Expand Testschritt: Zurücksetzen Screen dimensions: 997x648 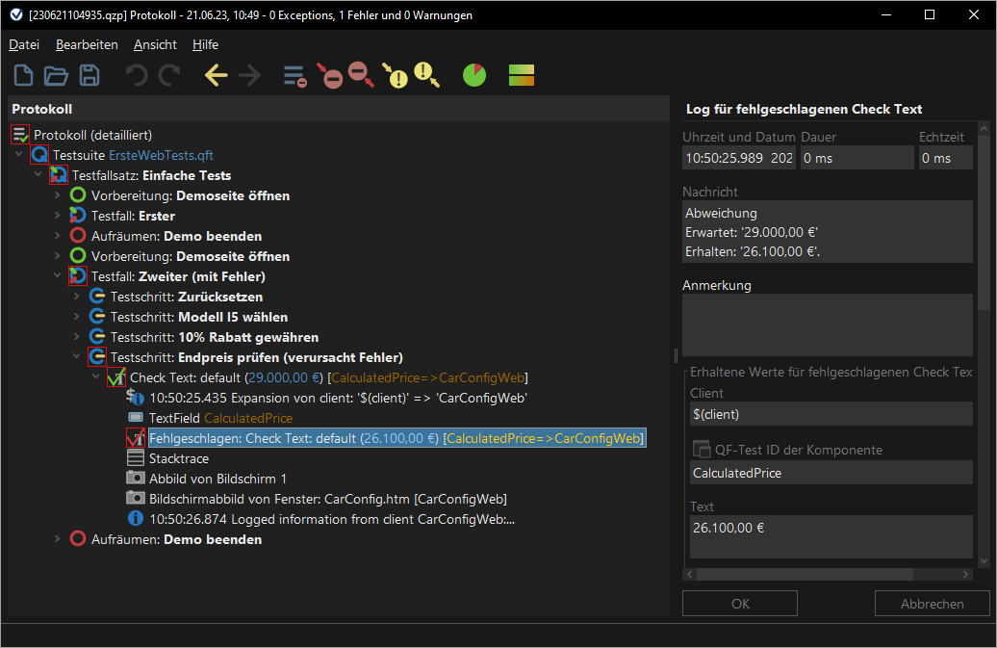point(76,297)
